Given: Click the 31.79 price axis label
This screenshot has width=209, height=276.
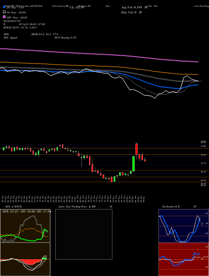Looking at the screenshot, I should tap(204, 163).
